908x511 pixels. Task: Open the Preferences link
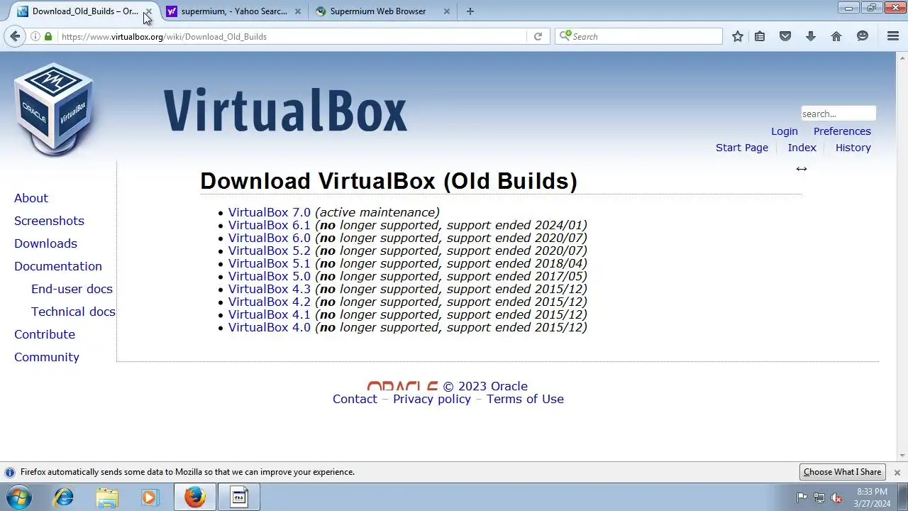coord(842,131)
